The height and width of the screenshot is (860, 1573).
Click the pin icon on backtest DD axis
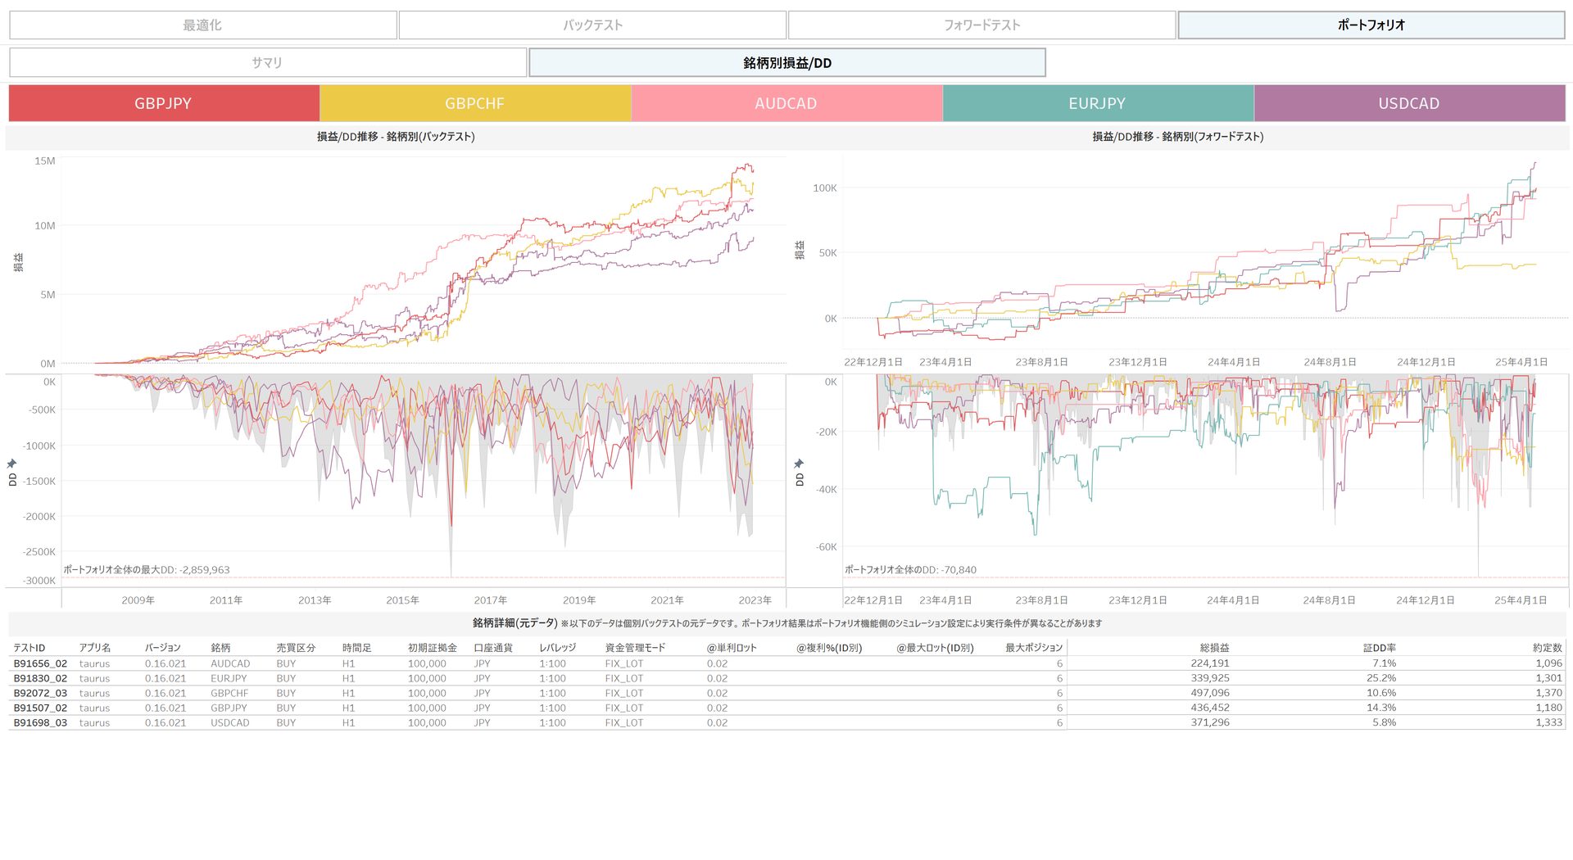pyautogui.click(x=11, y=464)
